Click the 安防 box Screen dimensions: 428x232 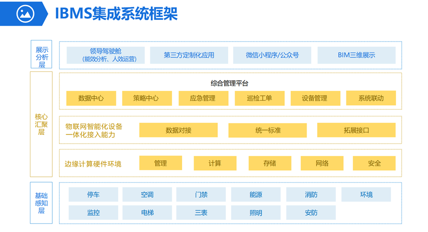[311, 213]
